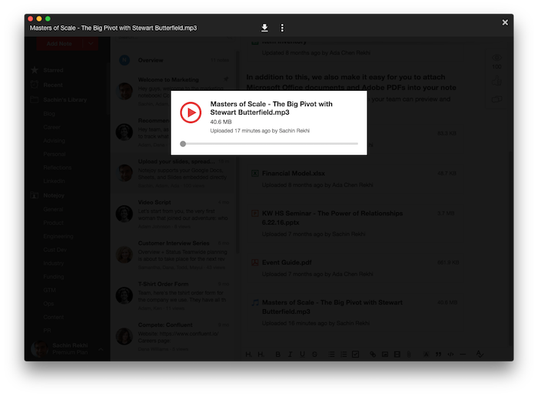Open the Upload your slides, spread... note
538x396 pixels.
[x=174, y=173]
